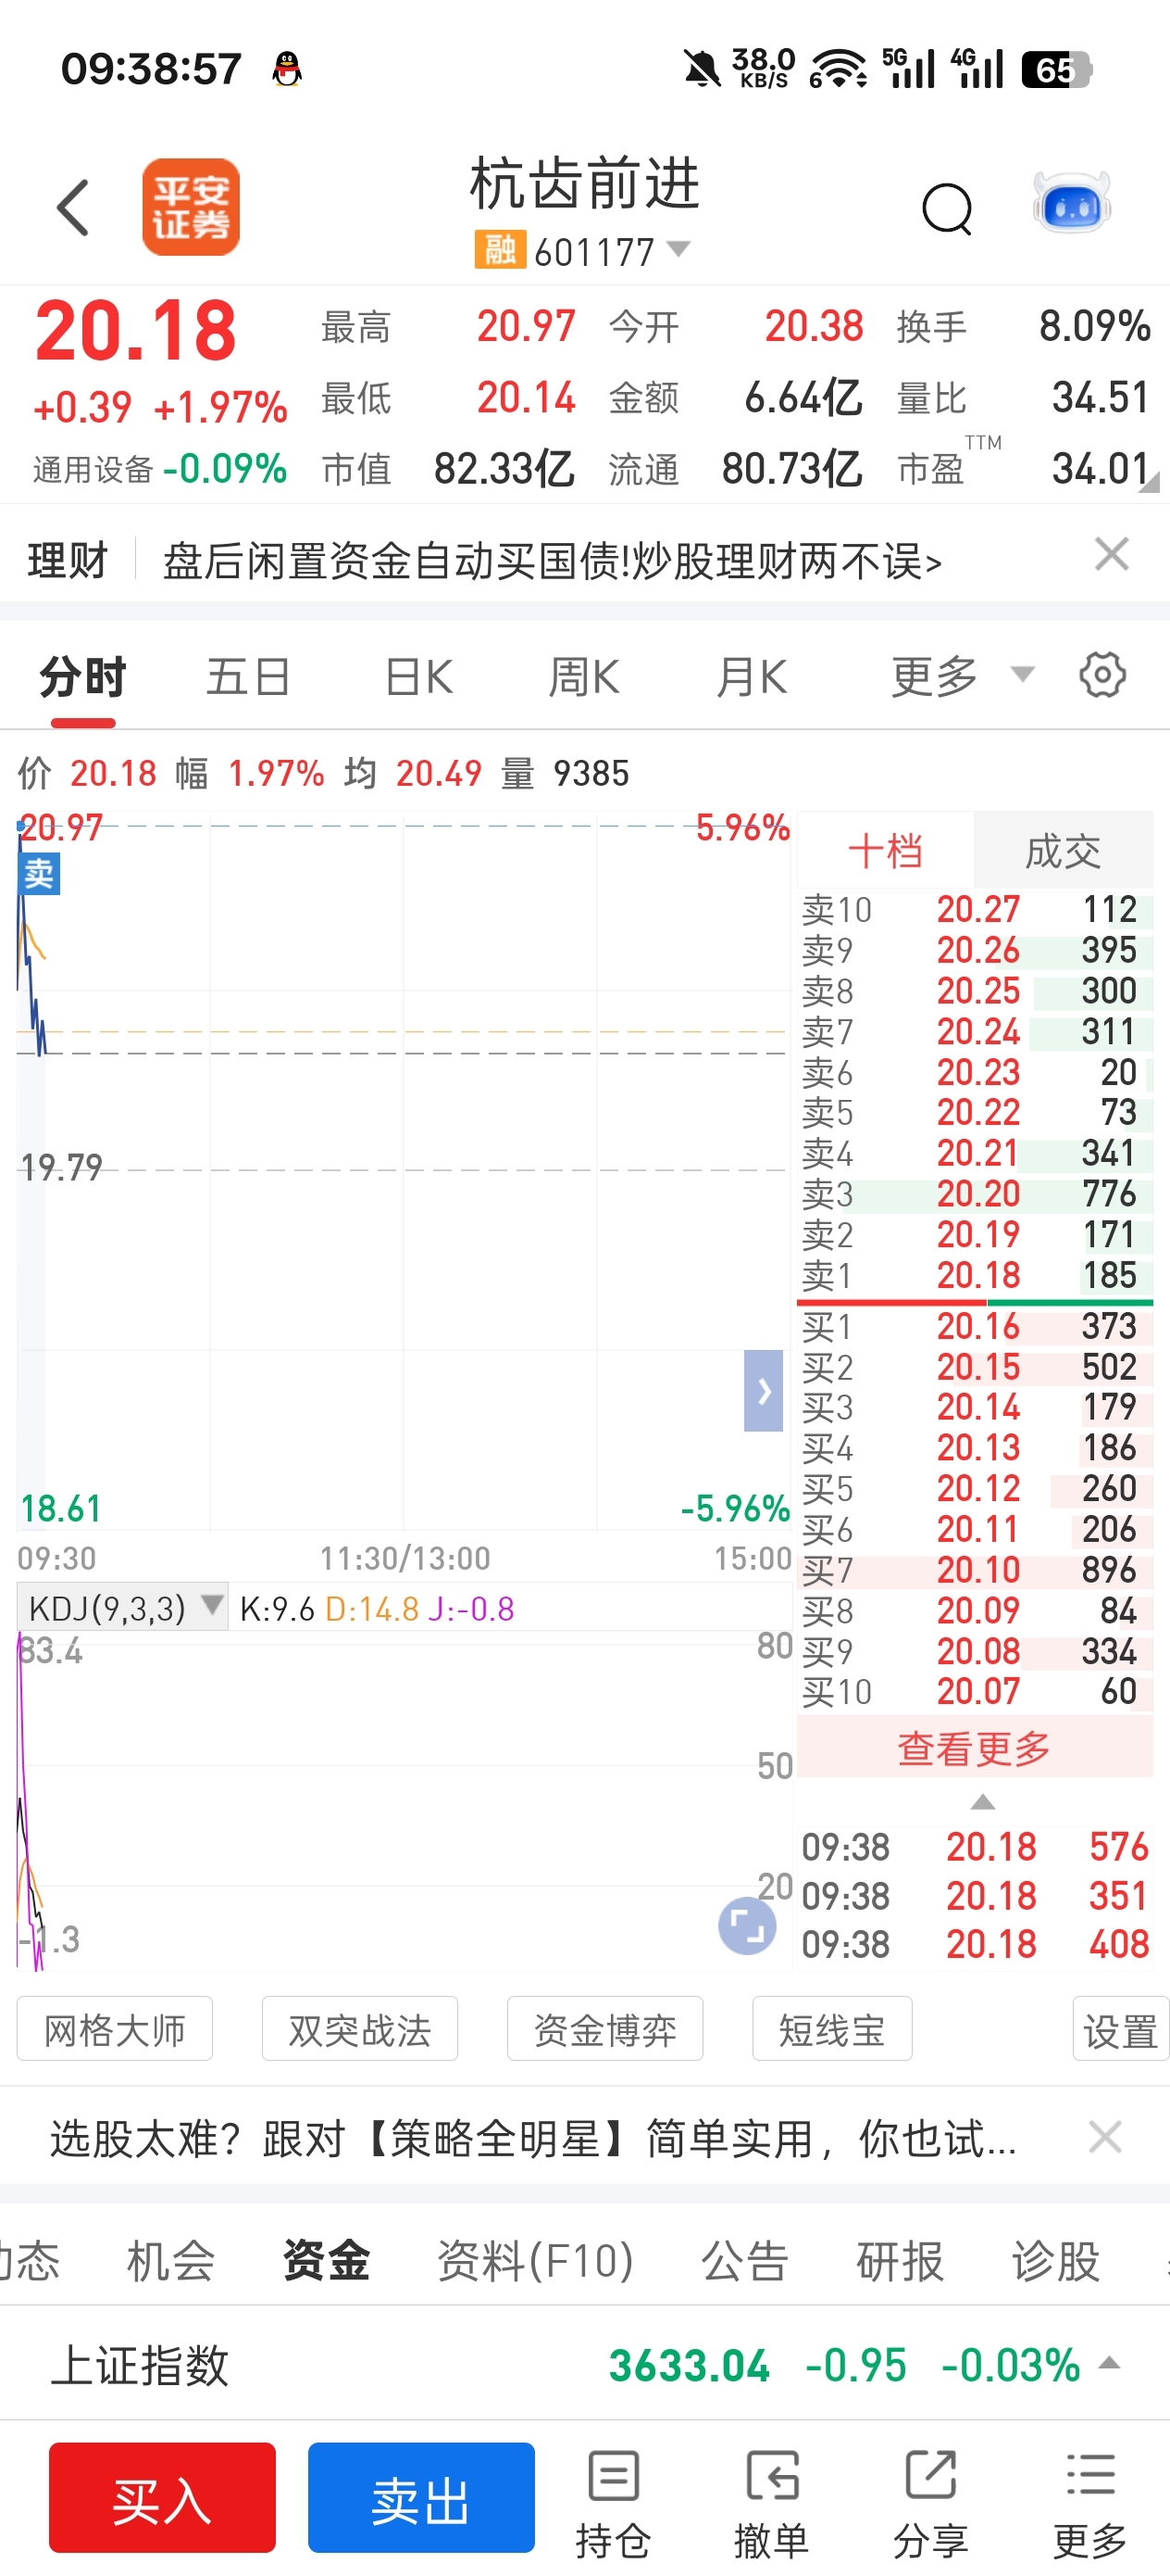This screenshot has width=1170, height=2576.
Task: Tap the back arrow icon
Action: click(73, 208)
